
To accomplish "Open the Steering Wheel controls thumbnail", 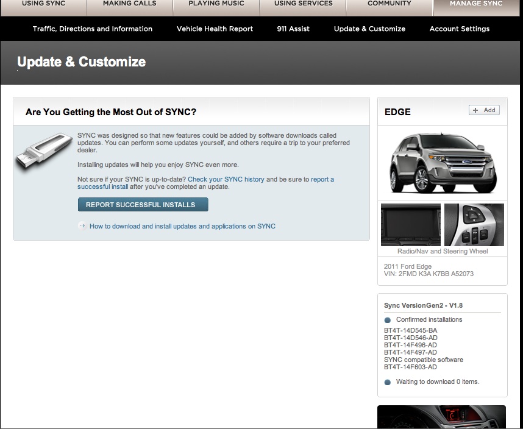I will [x=474, y=225].
